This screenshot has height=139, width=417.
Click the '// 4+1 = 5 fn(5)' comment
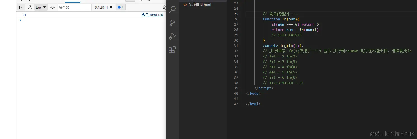(280, 72)
